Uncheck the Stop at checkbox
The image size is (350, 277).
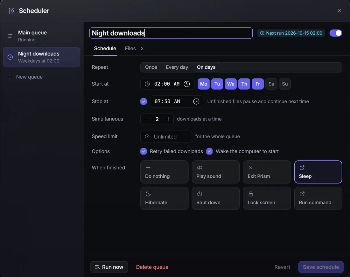tap(143, 101)
